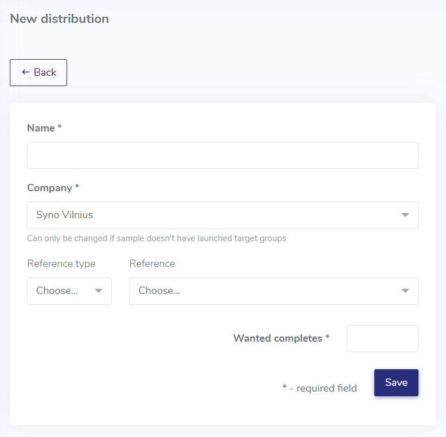Expand the Reference Choose... dropdown
Image resolution: width=446 pixels, height=437 pixels.
264,291
